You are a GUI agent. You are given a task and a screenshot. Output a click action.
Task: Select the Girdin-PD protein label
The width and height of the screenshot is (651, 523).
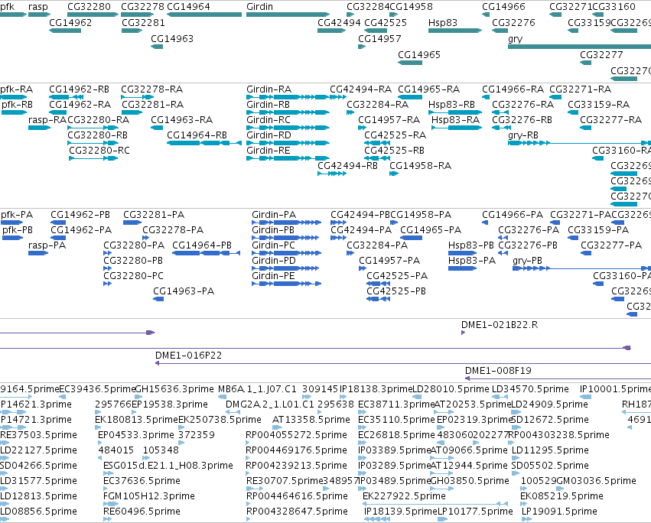pos(274,261)
